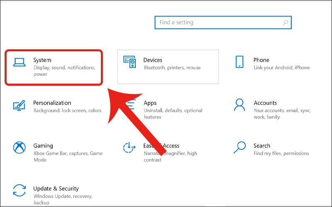The image size is (332, 207).
Task: Open the System settings heading
Action: 42,60
